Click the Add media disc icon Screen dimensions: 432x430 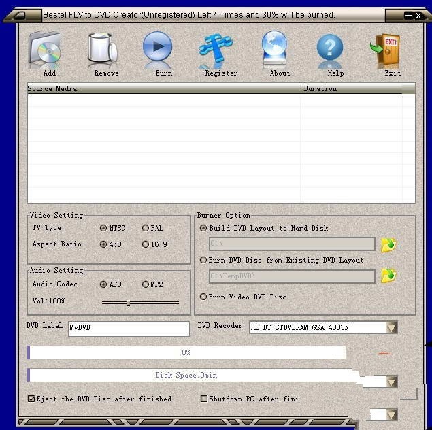46,50
